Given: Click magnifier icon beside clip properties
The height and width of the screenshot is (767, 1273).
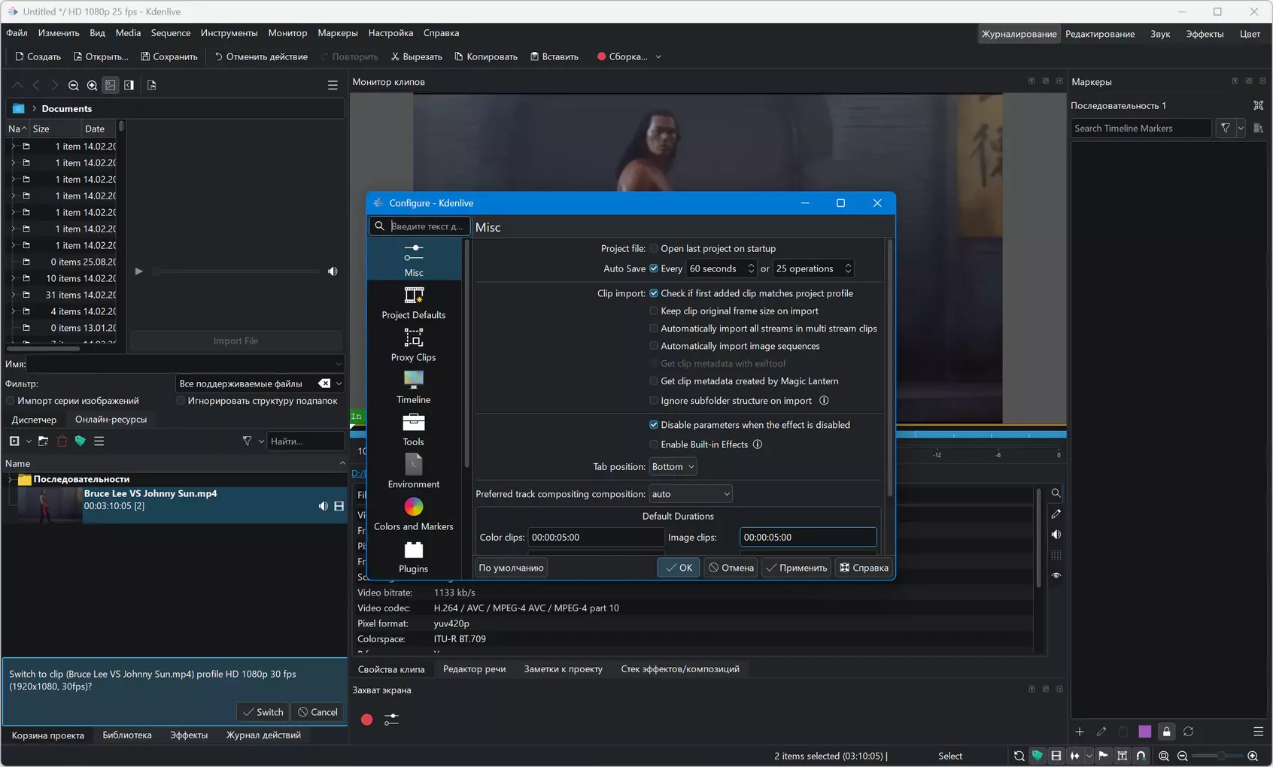Looking at the screenshot, I should pos(1056,493).
